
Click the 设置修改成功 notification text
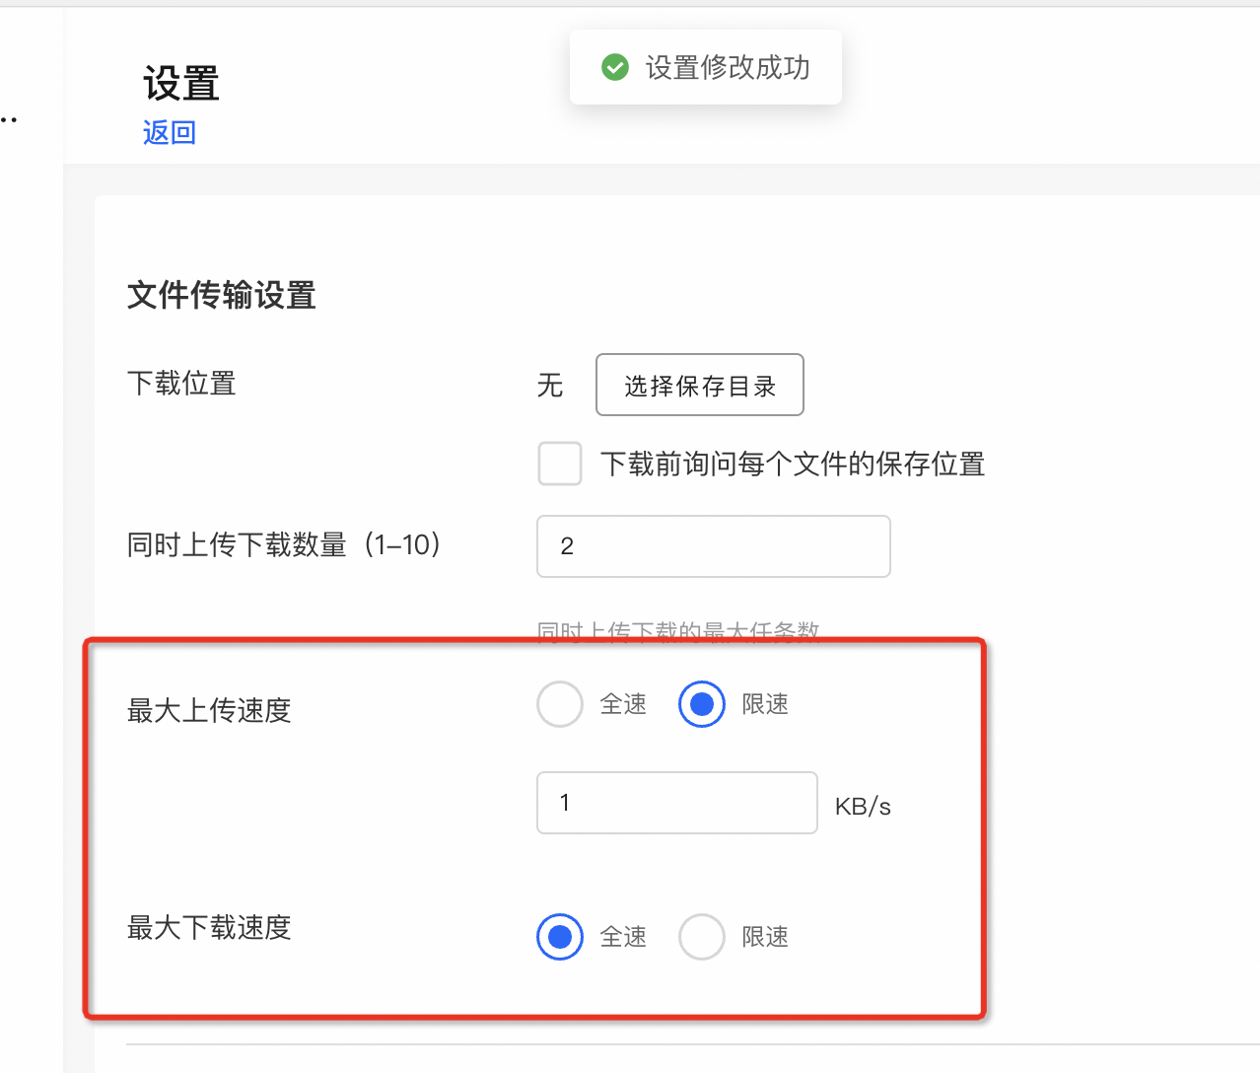coord(728,67)
